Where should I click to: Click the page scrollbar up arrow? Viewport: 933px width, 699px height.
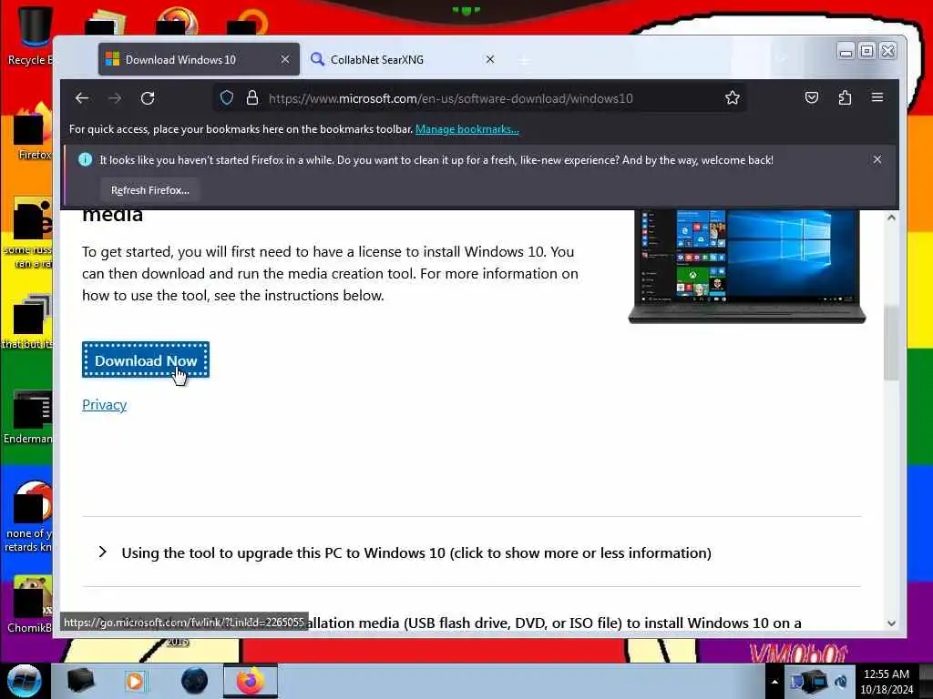(x=891, y=218)
